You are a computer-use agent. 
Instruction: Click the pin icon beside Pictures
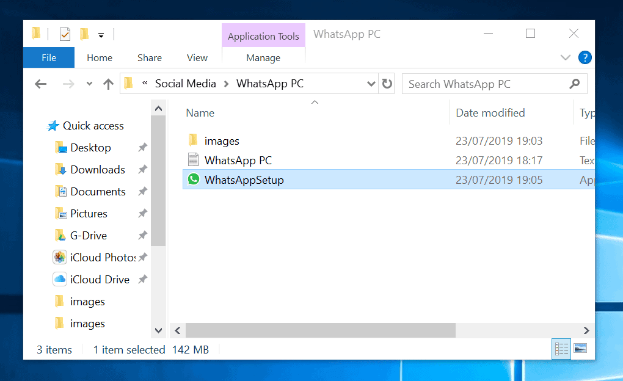(x=143, y=213)
